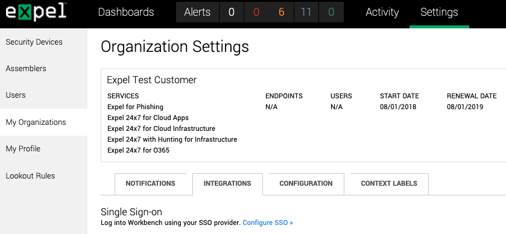Click the start date 08/01/2018
This screenshot has width=506, height=234.
398,107
